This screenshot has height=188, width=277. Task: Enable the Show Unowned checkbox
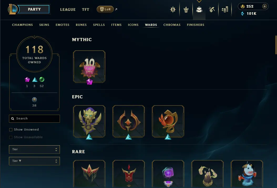pyautogui.click(x=11, y=130)
